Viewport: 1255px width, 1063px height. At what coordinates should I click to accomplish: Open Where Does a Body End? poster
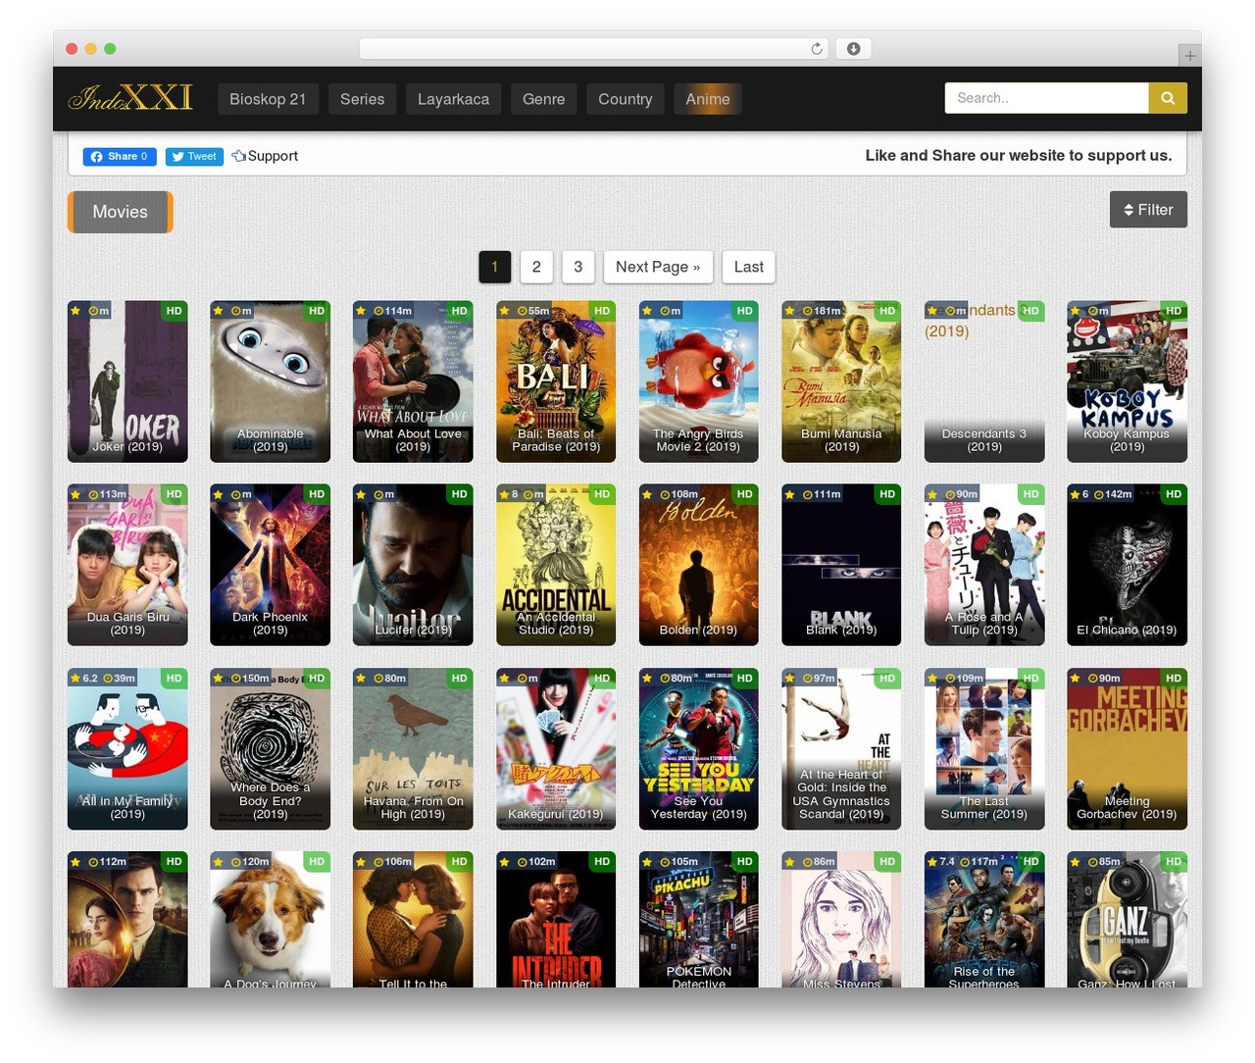click(x=271, y=749)
